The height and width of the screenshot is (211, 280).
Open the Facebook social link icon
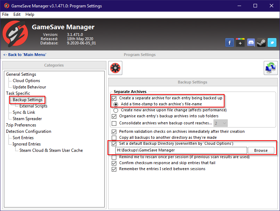(229, 43)
